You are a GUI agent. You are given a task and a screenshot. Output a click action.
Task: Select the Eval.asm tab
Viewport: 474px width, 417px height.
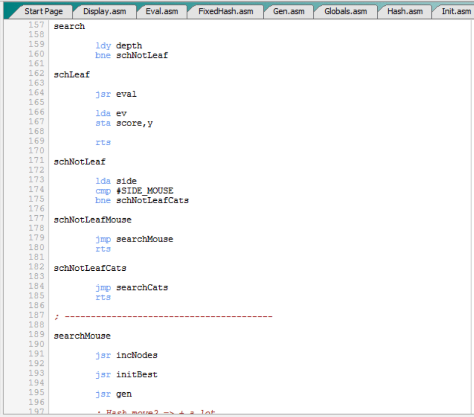[x=162, y=11]
